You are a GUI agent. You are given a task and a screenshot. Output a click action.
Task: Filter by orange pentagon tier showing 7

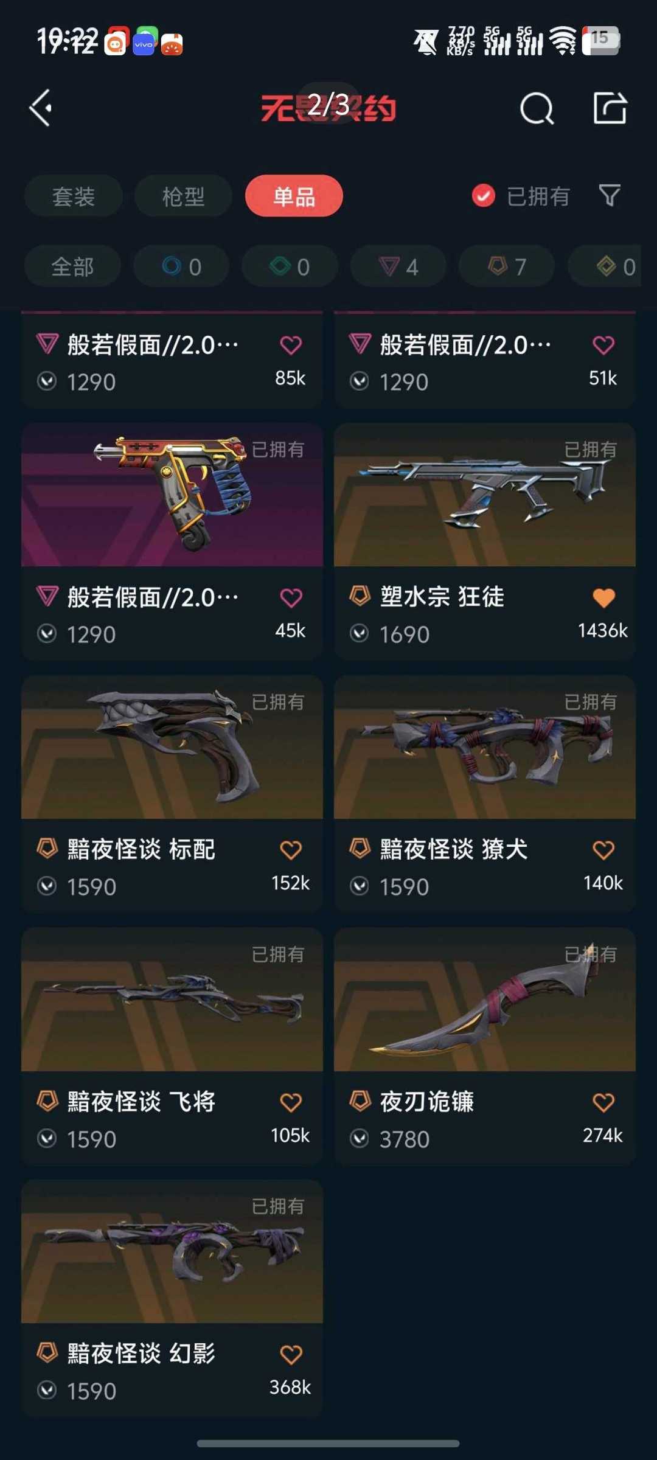point(507,266)
